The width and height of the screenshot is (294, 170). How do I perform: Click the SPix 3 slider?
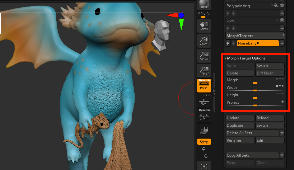pyautogui.click(x=204, y=15)
